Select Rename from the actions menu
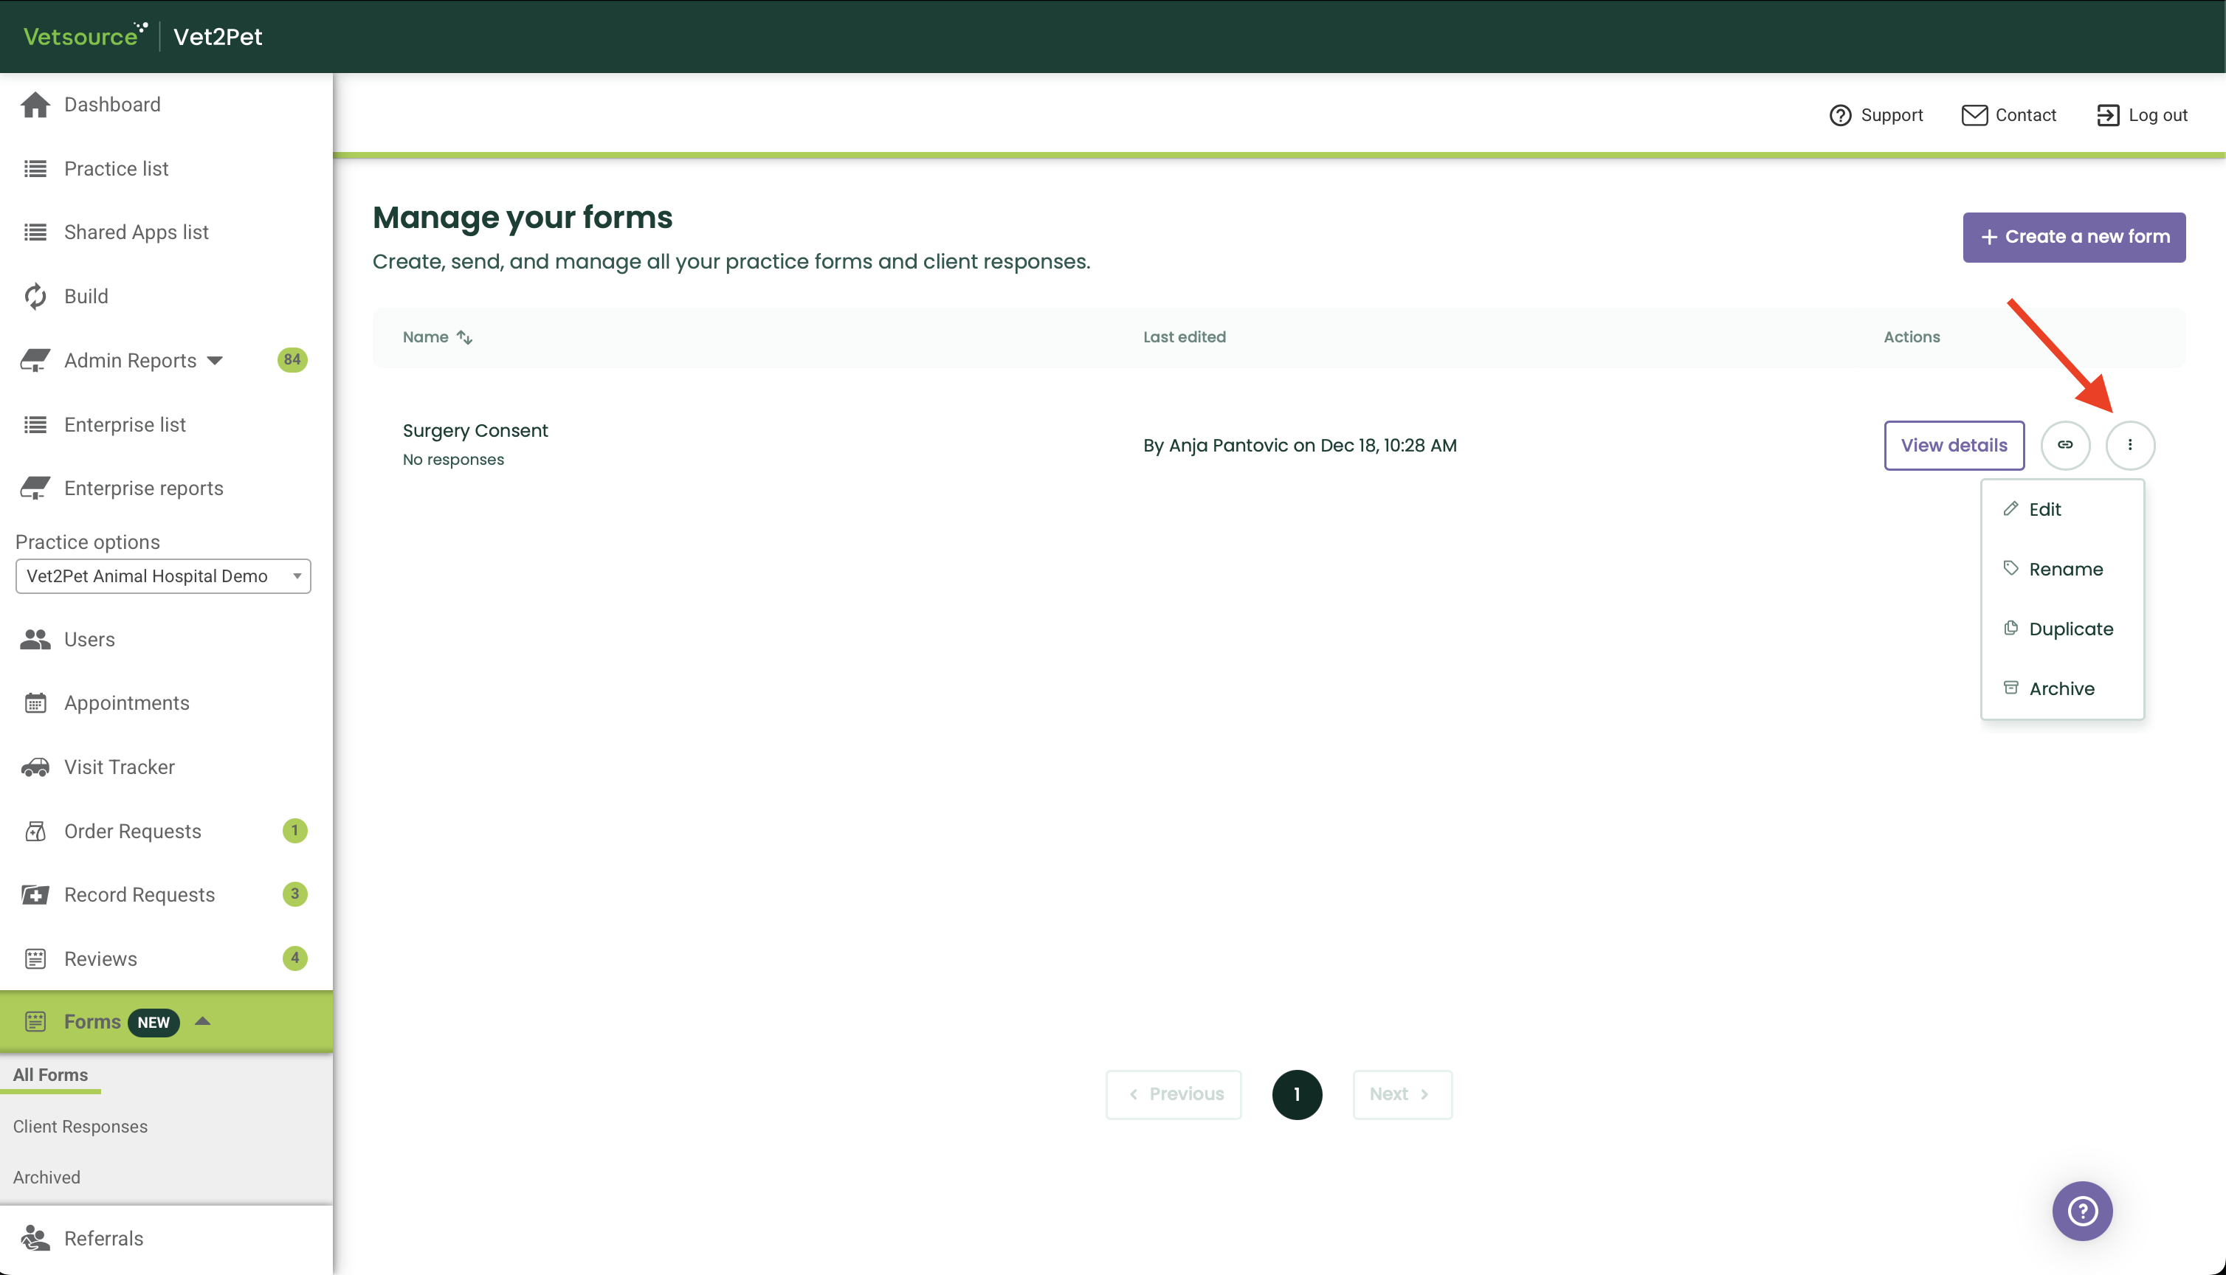 click(x=2065, y=569)
